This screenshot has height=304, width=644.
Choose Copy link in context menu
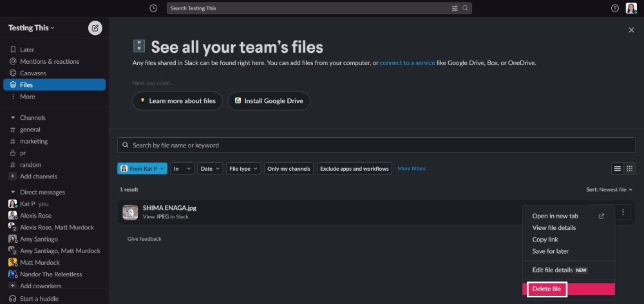pyautogui.click(x=545, y=240)
